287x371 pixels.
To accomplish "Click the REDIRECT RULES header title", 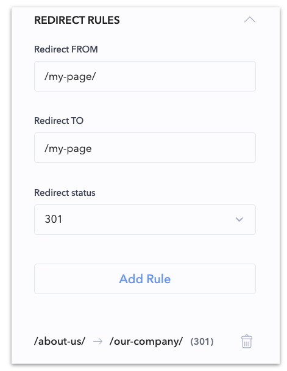I will pos(77,20).
